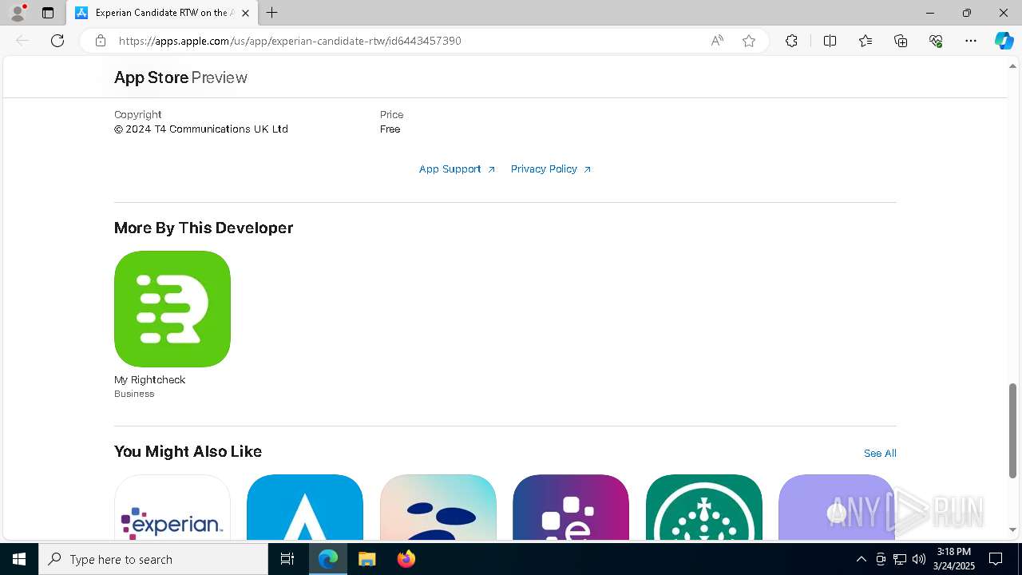Open Firefox from the taskbar
This screenshot has width=1022, height=575.
406,559
